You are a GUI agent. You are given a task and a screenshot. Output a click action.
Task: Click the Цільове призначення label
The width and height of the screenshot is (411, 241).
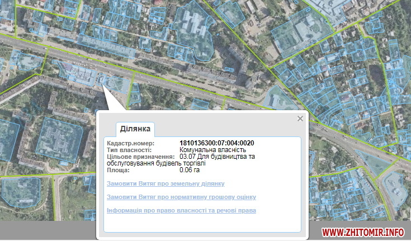click(x=140, y=157)
